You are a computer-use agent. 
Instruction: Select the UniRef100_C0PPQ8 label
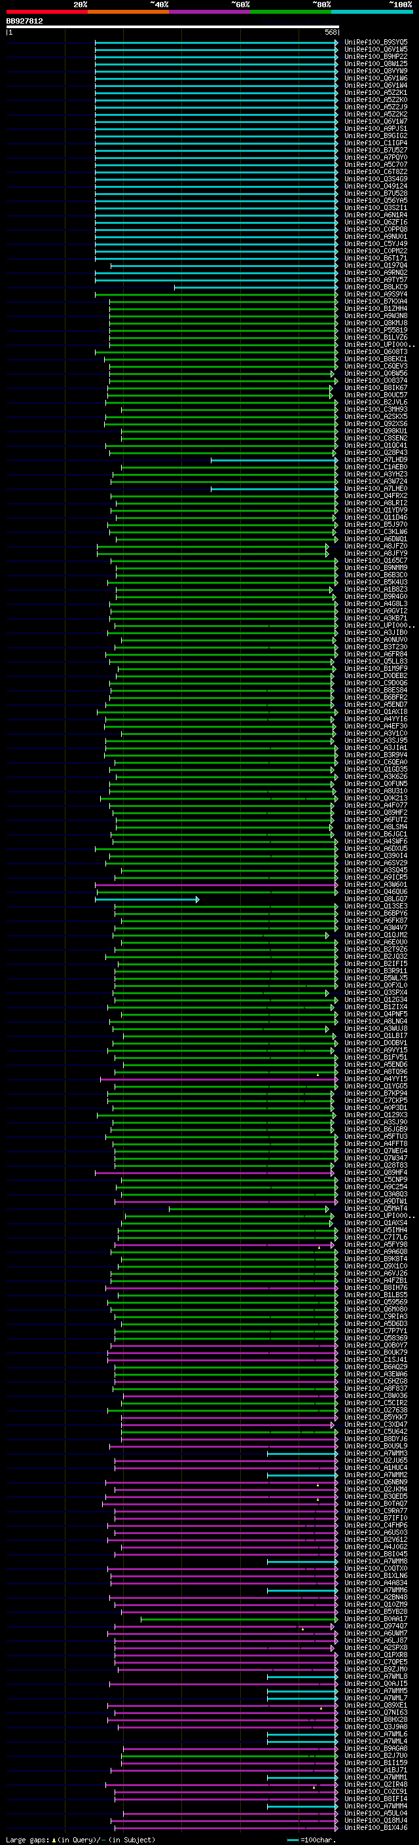(376, 229)
